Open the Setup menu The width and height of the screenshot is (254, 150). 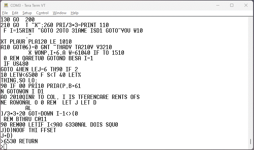coord(27,13)
